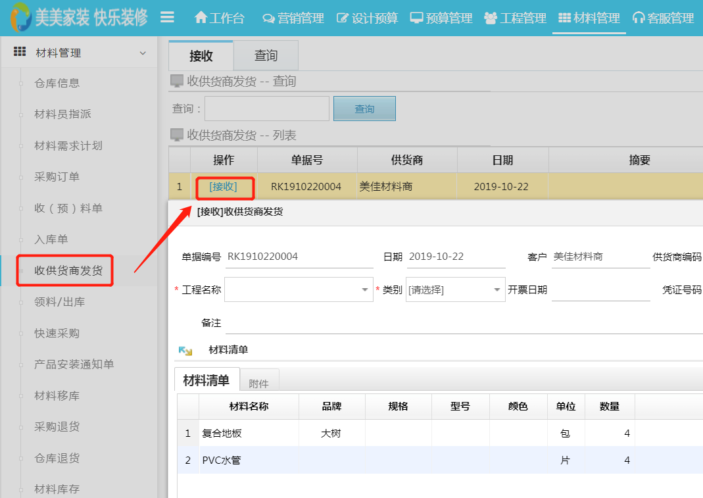Switch to the 查询 tab at top
Viewport: 703px width, 498px height.
pyautogui.click(x=266, y=56)
